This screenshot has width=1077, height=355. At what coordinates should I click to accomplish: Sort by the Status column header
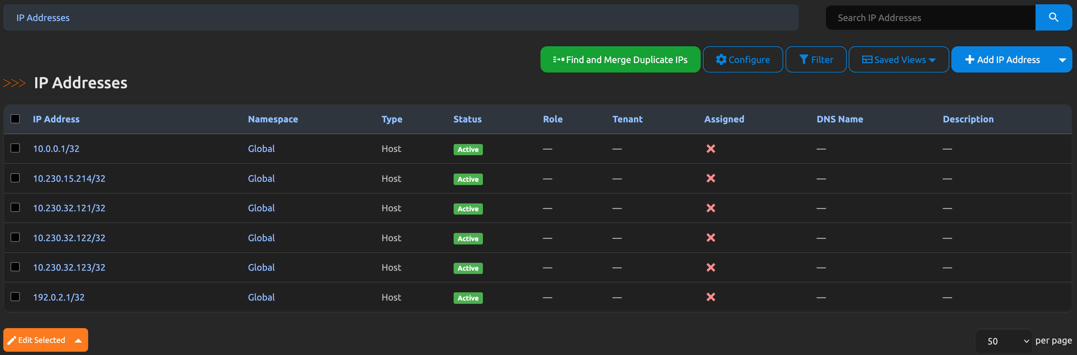point(467,119)
